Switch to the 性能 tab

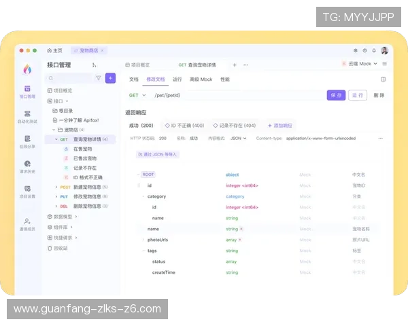tap(225, 79)
